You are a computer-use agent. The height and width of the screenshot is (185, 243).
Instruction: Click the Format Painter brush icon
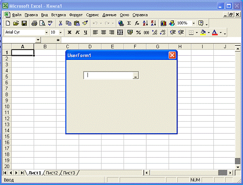(85, 24)
